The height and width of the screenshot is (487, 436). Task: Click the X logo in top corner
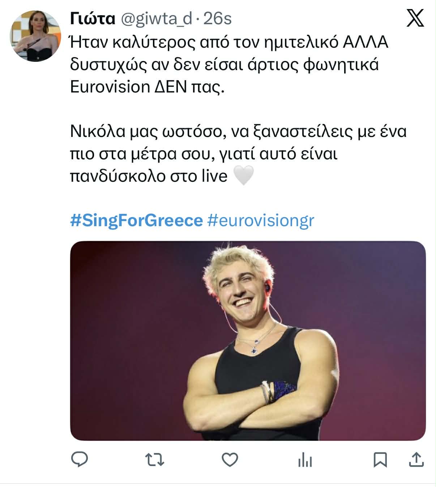pos(415,18)
